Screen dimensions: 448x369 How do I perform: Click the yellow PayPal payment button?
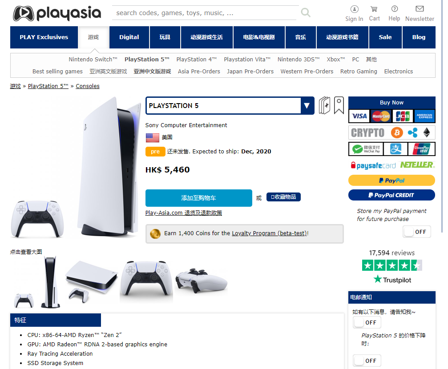(391, 180)
